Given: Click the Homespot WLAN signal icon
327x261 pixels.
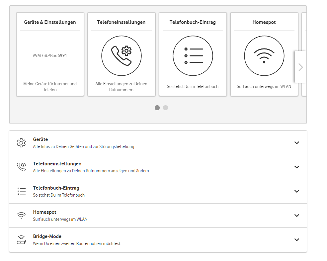Looking at the screenshot, I should coord(21,215).
